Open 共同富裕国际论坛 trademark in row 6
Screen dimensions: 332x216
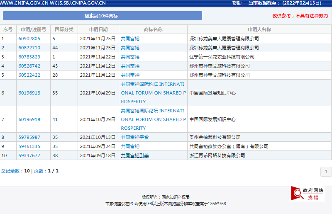click(153, 93)
